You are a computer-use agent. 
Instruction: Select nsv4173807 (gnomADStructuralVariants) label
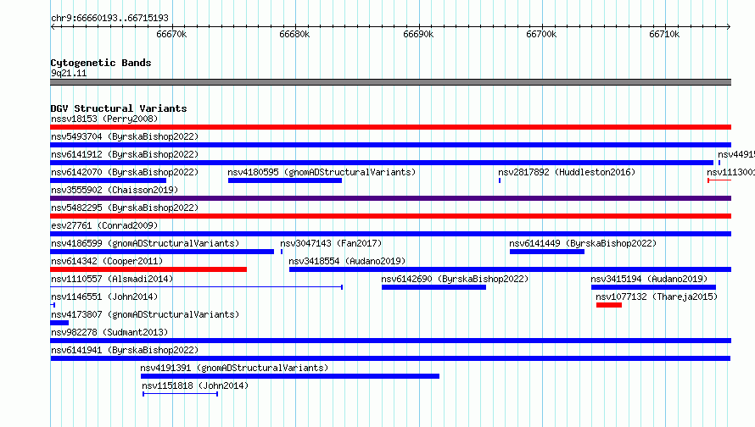[145, 314]
